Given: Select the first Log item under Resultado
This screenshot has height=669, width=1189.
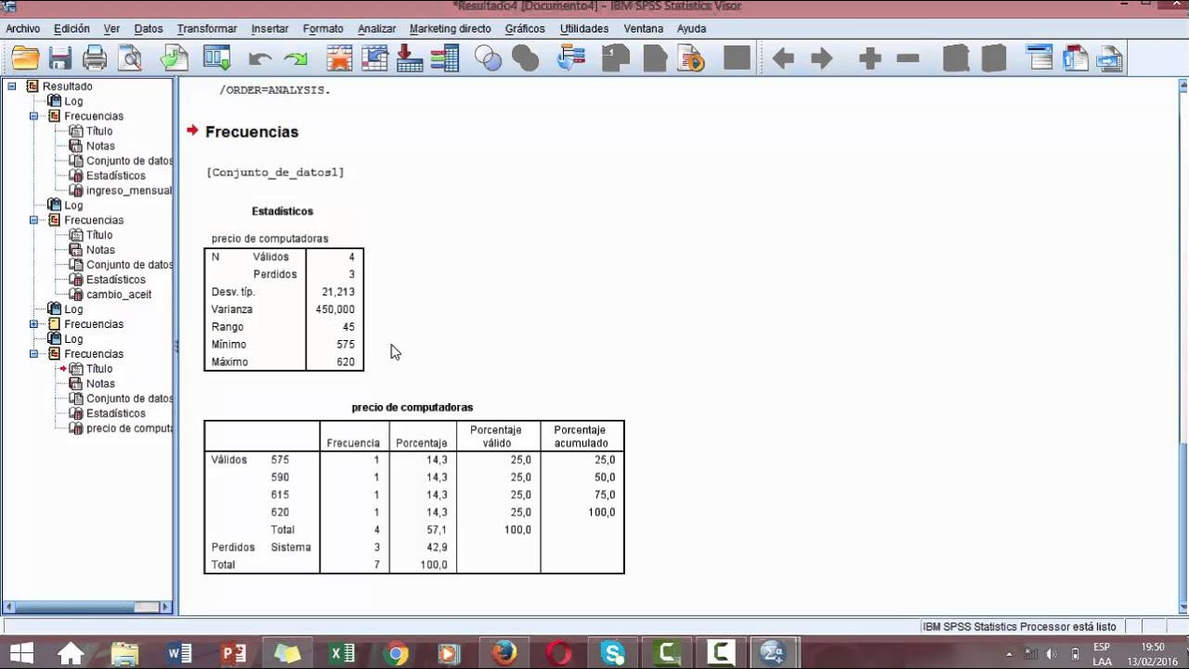Looking at the screenshot, I should (73, 101).
